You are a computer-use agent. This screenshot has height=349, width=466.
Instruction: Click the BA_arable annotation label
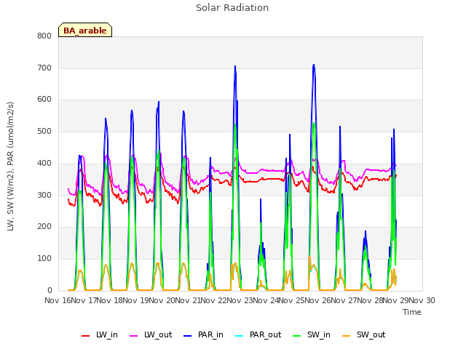pos(85,30)
